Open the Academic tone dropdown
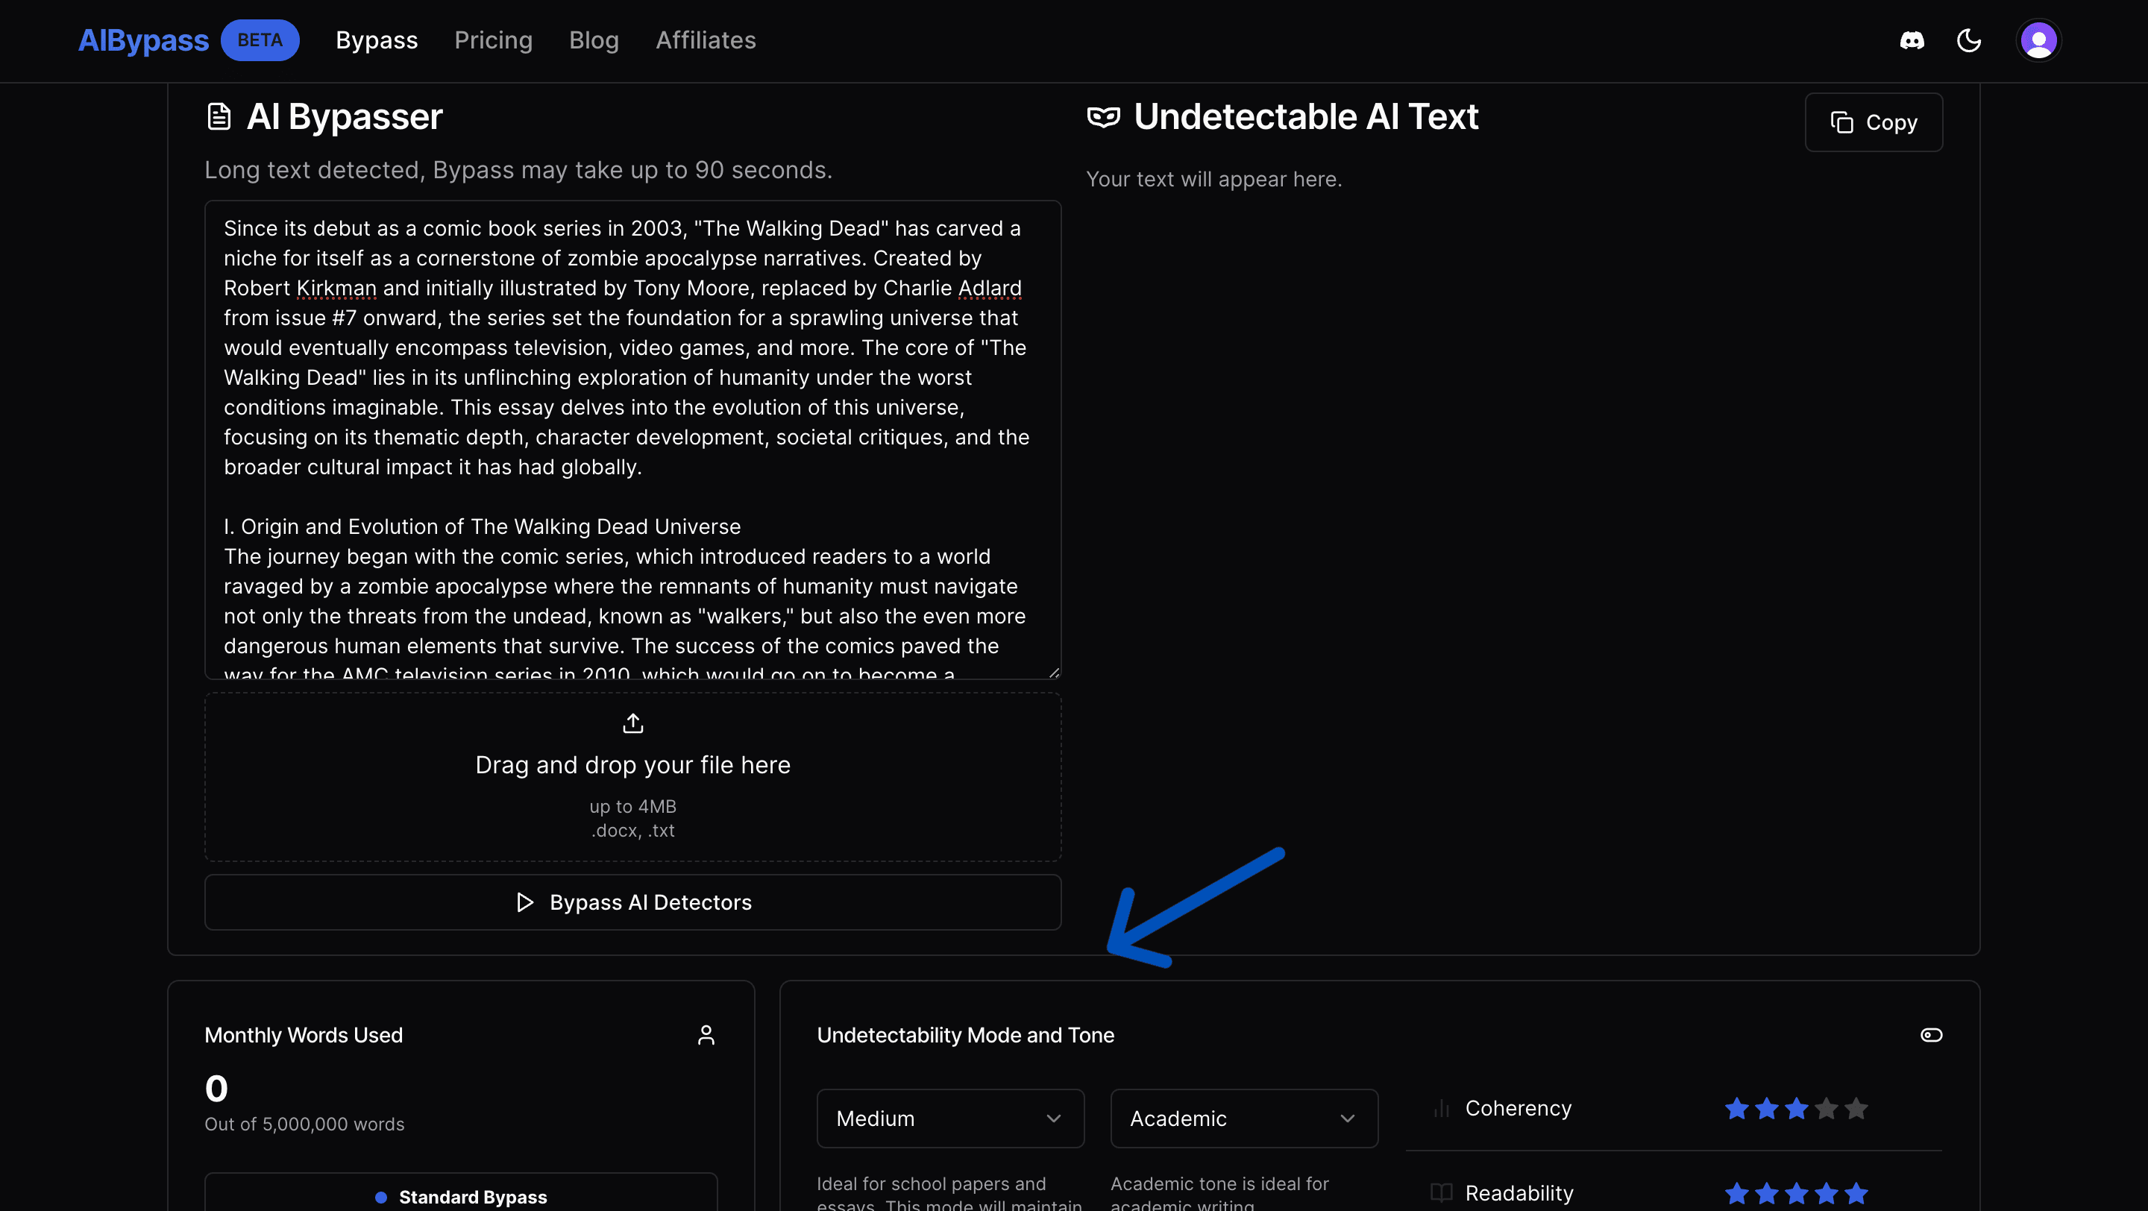 (1243, 1119)
